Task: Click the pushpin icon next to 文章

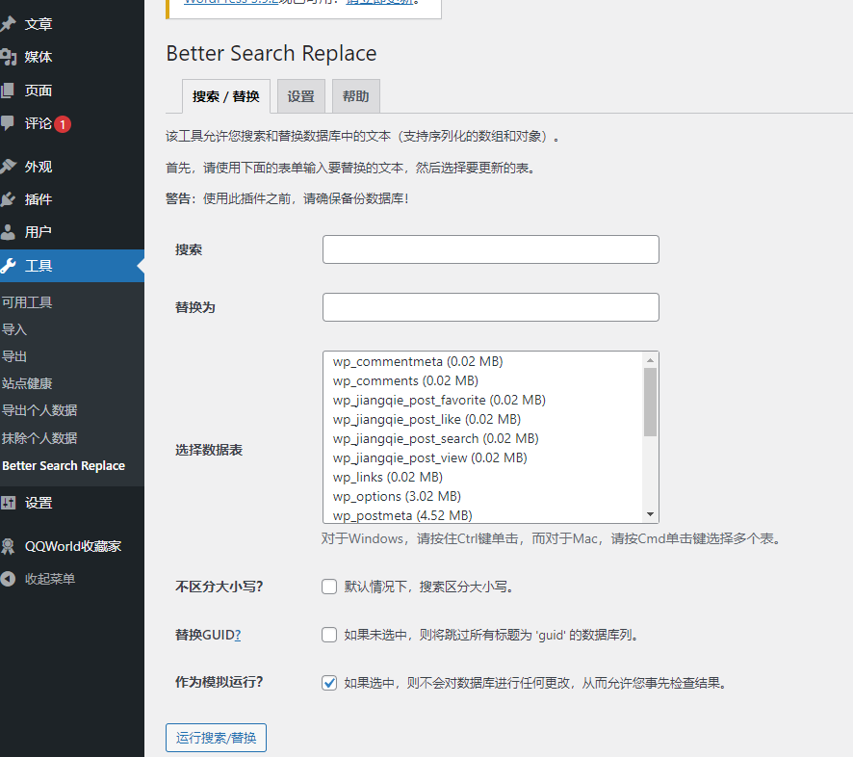Action: tap(9, 24)
